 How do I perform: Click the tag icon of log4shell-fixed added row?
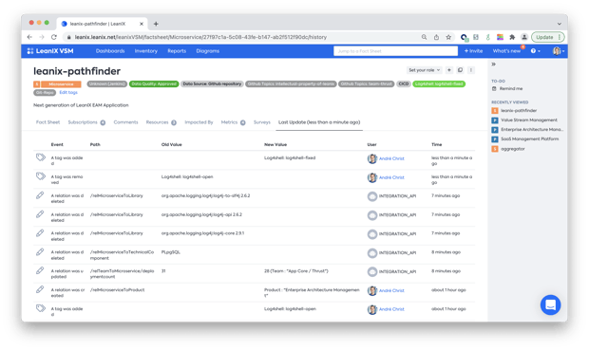pyautogui.click(x=41, y=157)
